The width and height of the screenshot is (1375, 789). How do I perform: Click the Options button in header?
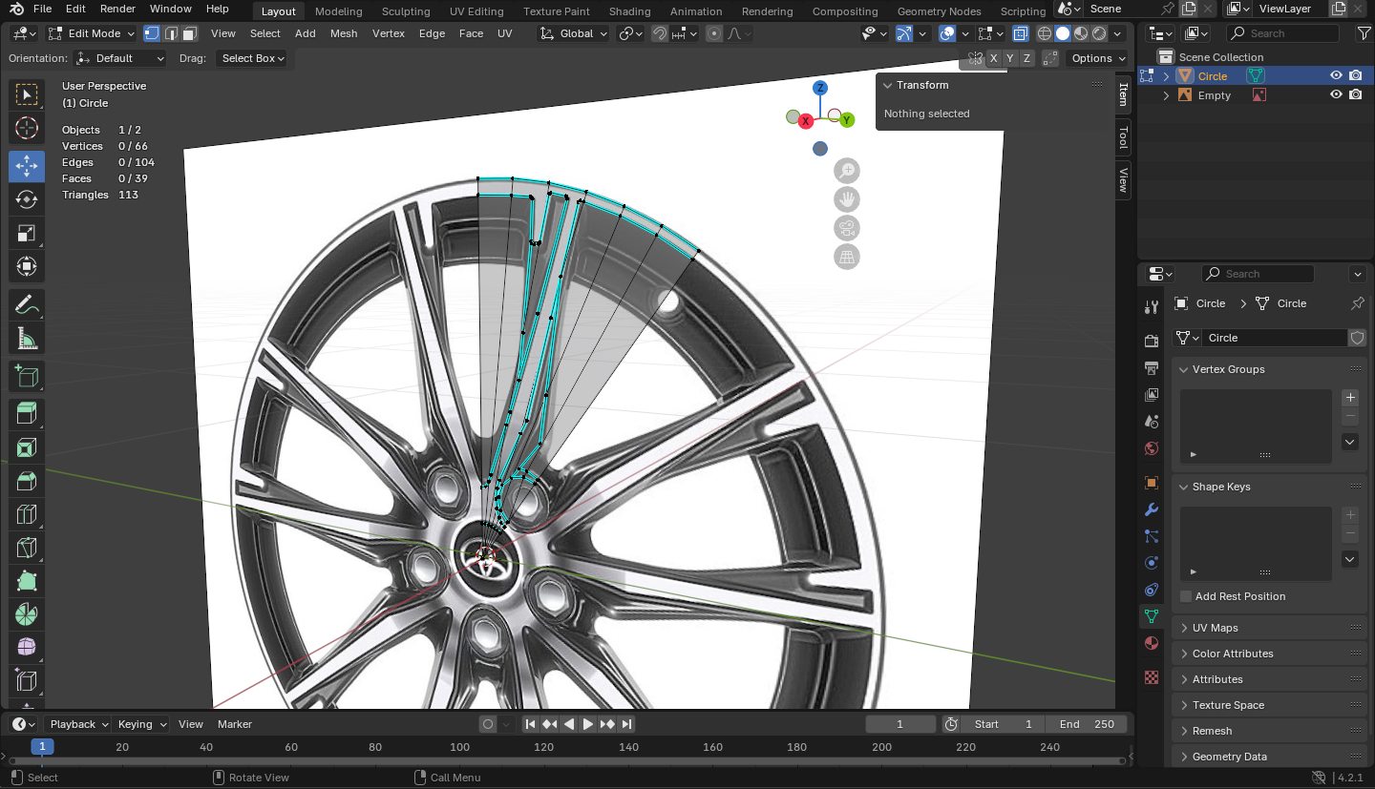tap(1097, 58)
